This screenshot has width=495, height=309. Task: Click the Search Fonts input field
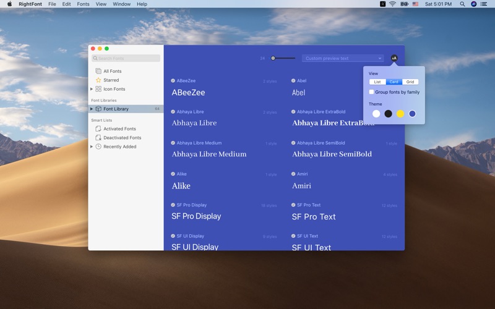click(127, 58)
